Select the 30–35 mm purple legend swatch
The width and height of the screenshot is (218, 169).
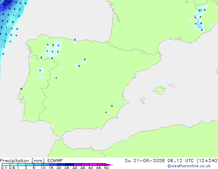[x=77, y=165]
